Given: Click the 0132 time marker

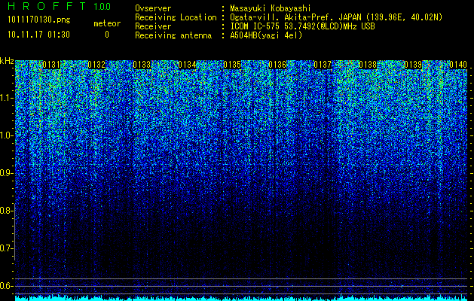Looking at the screenshot, I should [x=96, y=65].
